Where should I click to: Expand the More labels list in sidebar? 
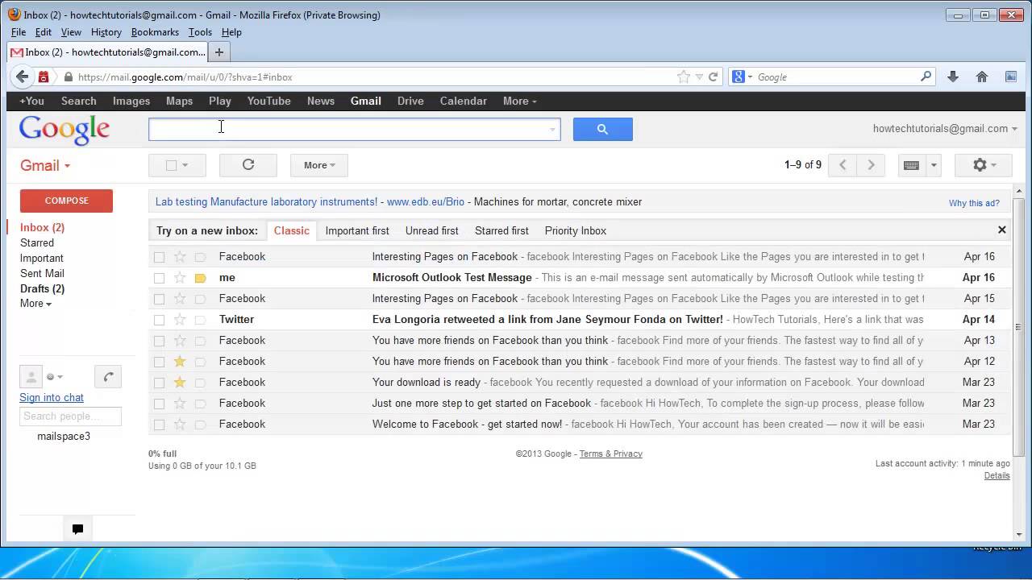tap(35, 304)
